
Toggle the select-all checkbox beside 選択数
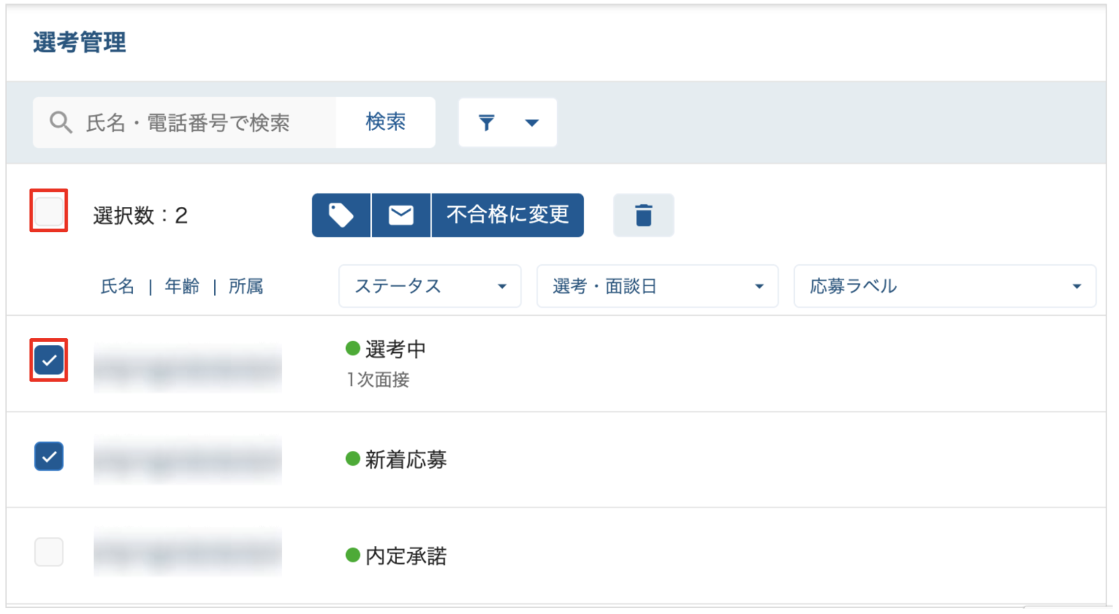49,211
